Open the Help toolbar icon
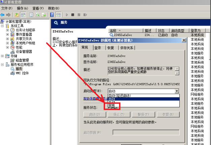This screenshot has height=145, width=211. (x=52, y=15)
